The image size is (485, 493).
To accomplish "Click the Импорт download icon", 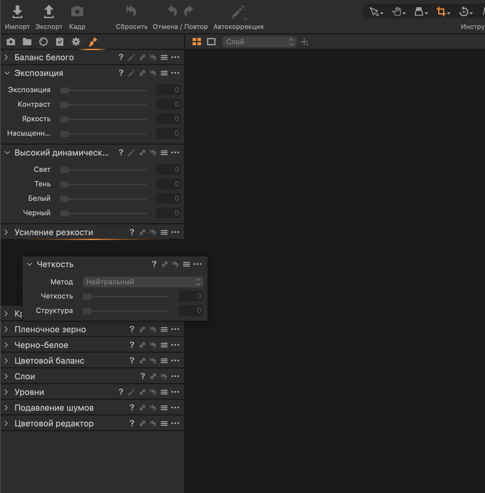I will point(17,12).
